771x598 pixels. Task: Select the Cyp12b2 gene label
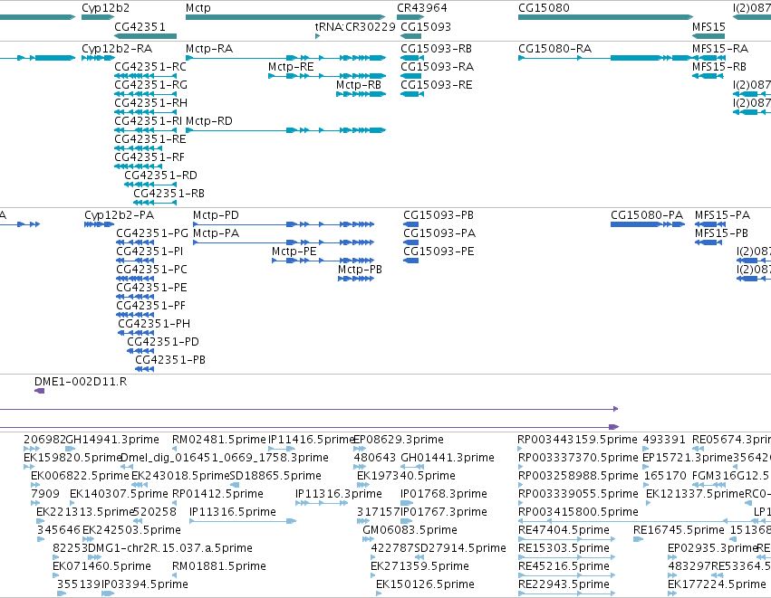coord(105,8)
